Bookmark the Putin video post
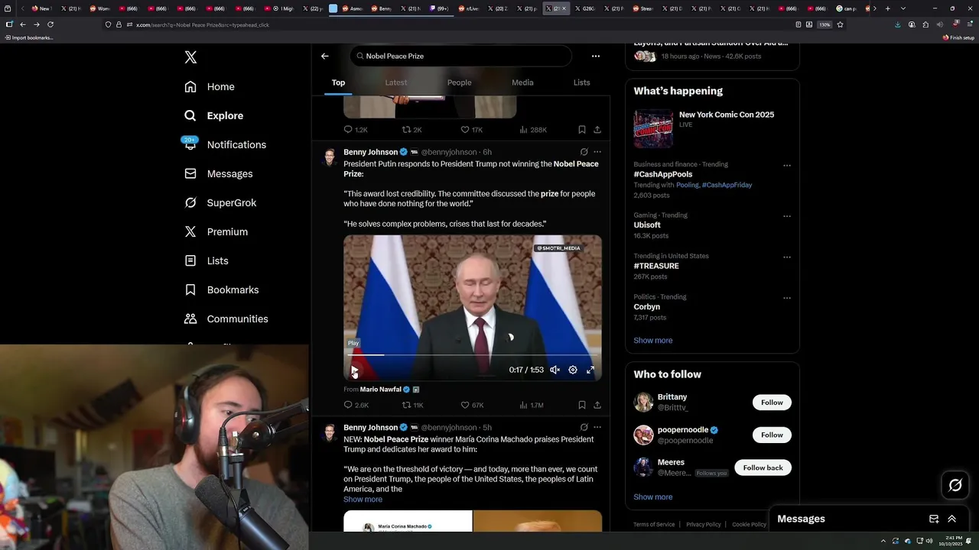 pos(582,405)
